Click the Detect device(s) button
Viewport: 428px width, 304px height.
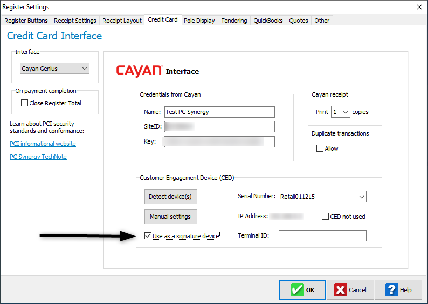pos(170,197)
